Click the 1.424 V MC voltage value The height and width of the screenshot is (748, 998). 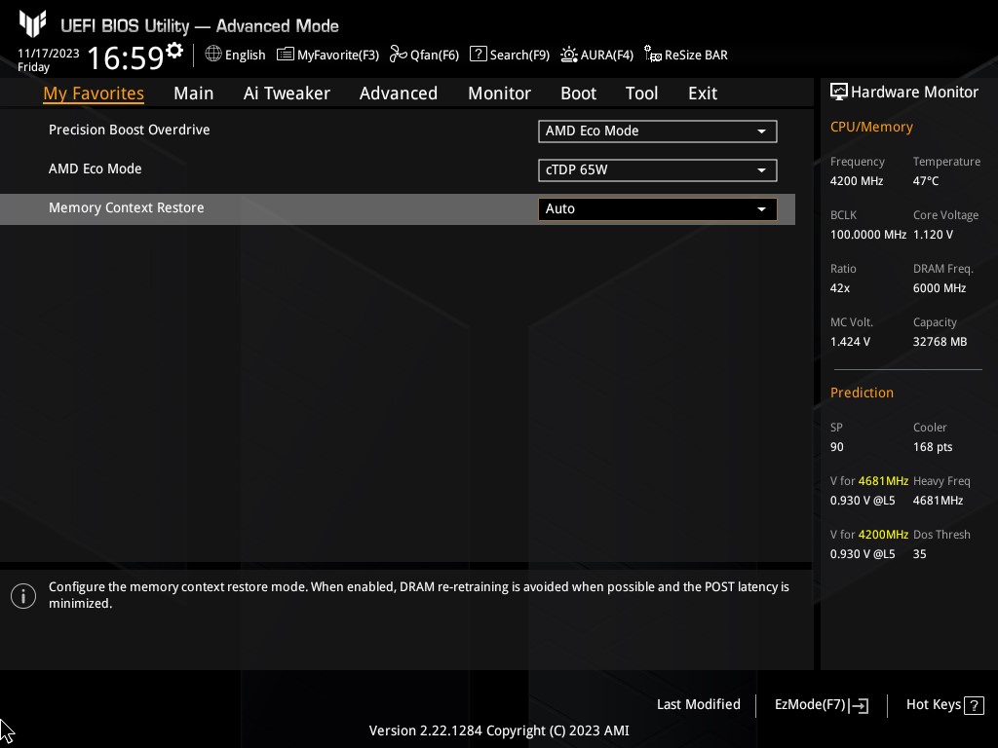point(850,342)
